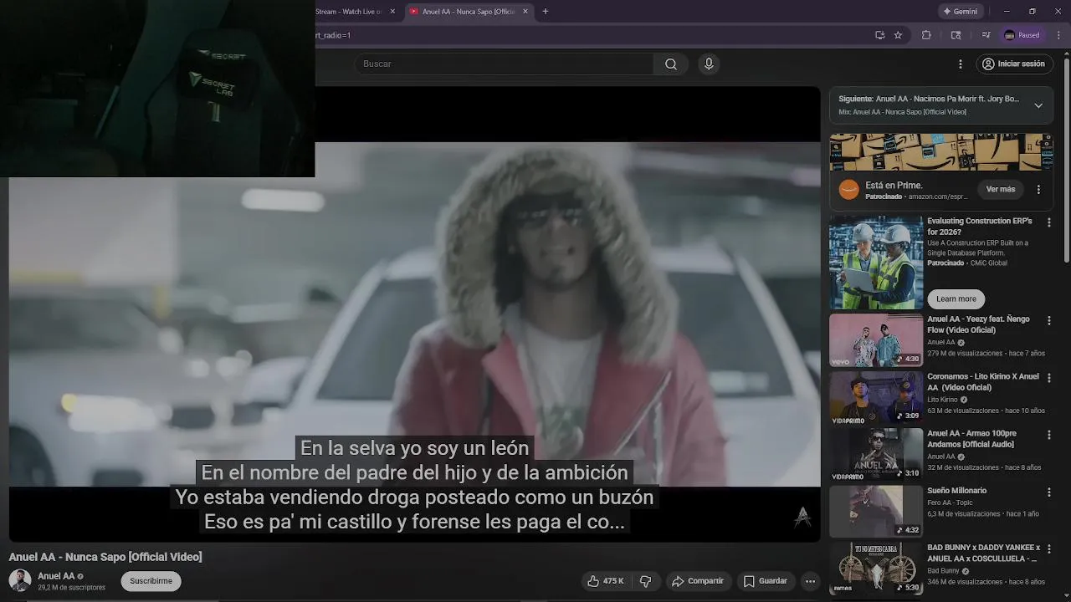Play Anuel AA - Yeezy video thumbnail
1071x602 pixels.
(x=876, y=340)
